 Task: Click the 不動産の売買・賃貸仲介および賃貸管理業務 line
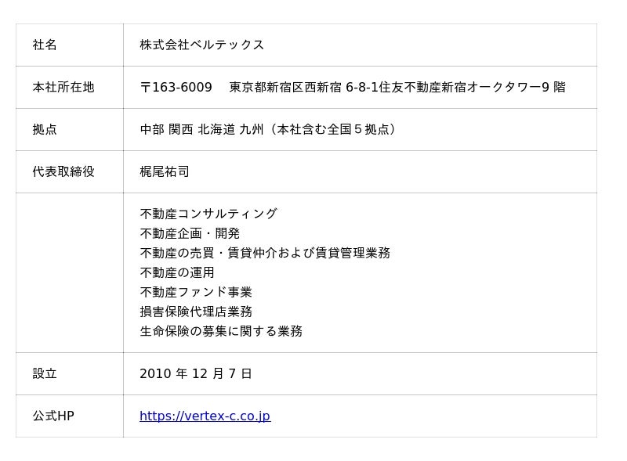point(265,254)
